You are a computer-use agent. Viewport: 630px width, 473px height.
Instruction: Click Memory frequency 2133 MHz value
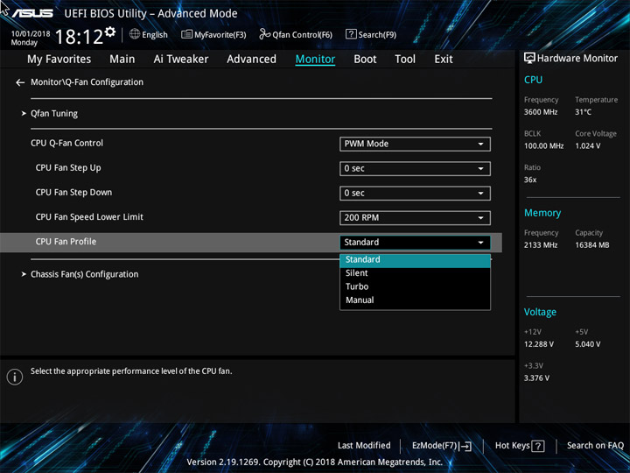(541, 245)
